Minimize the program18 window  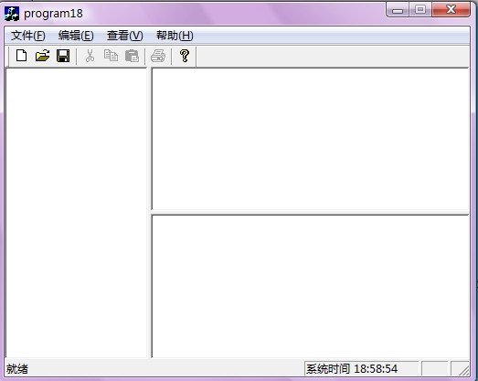(398, 10)
